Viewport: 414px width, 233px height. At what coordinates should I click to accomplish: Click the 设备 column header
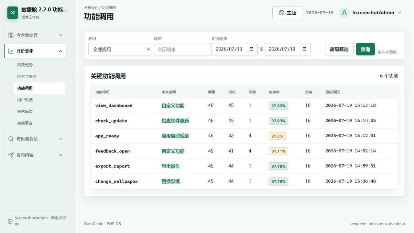pos(309,92)
